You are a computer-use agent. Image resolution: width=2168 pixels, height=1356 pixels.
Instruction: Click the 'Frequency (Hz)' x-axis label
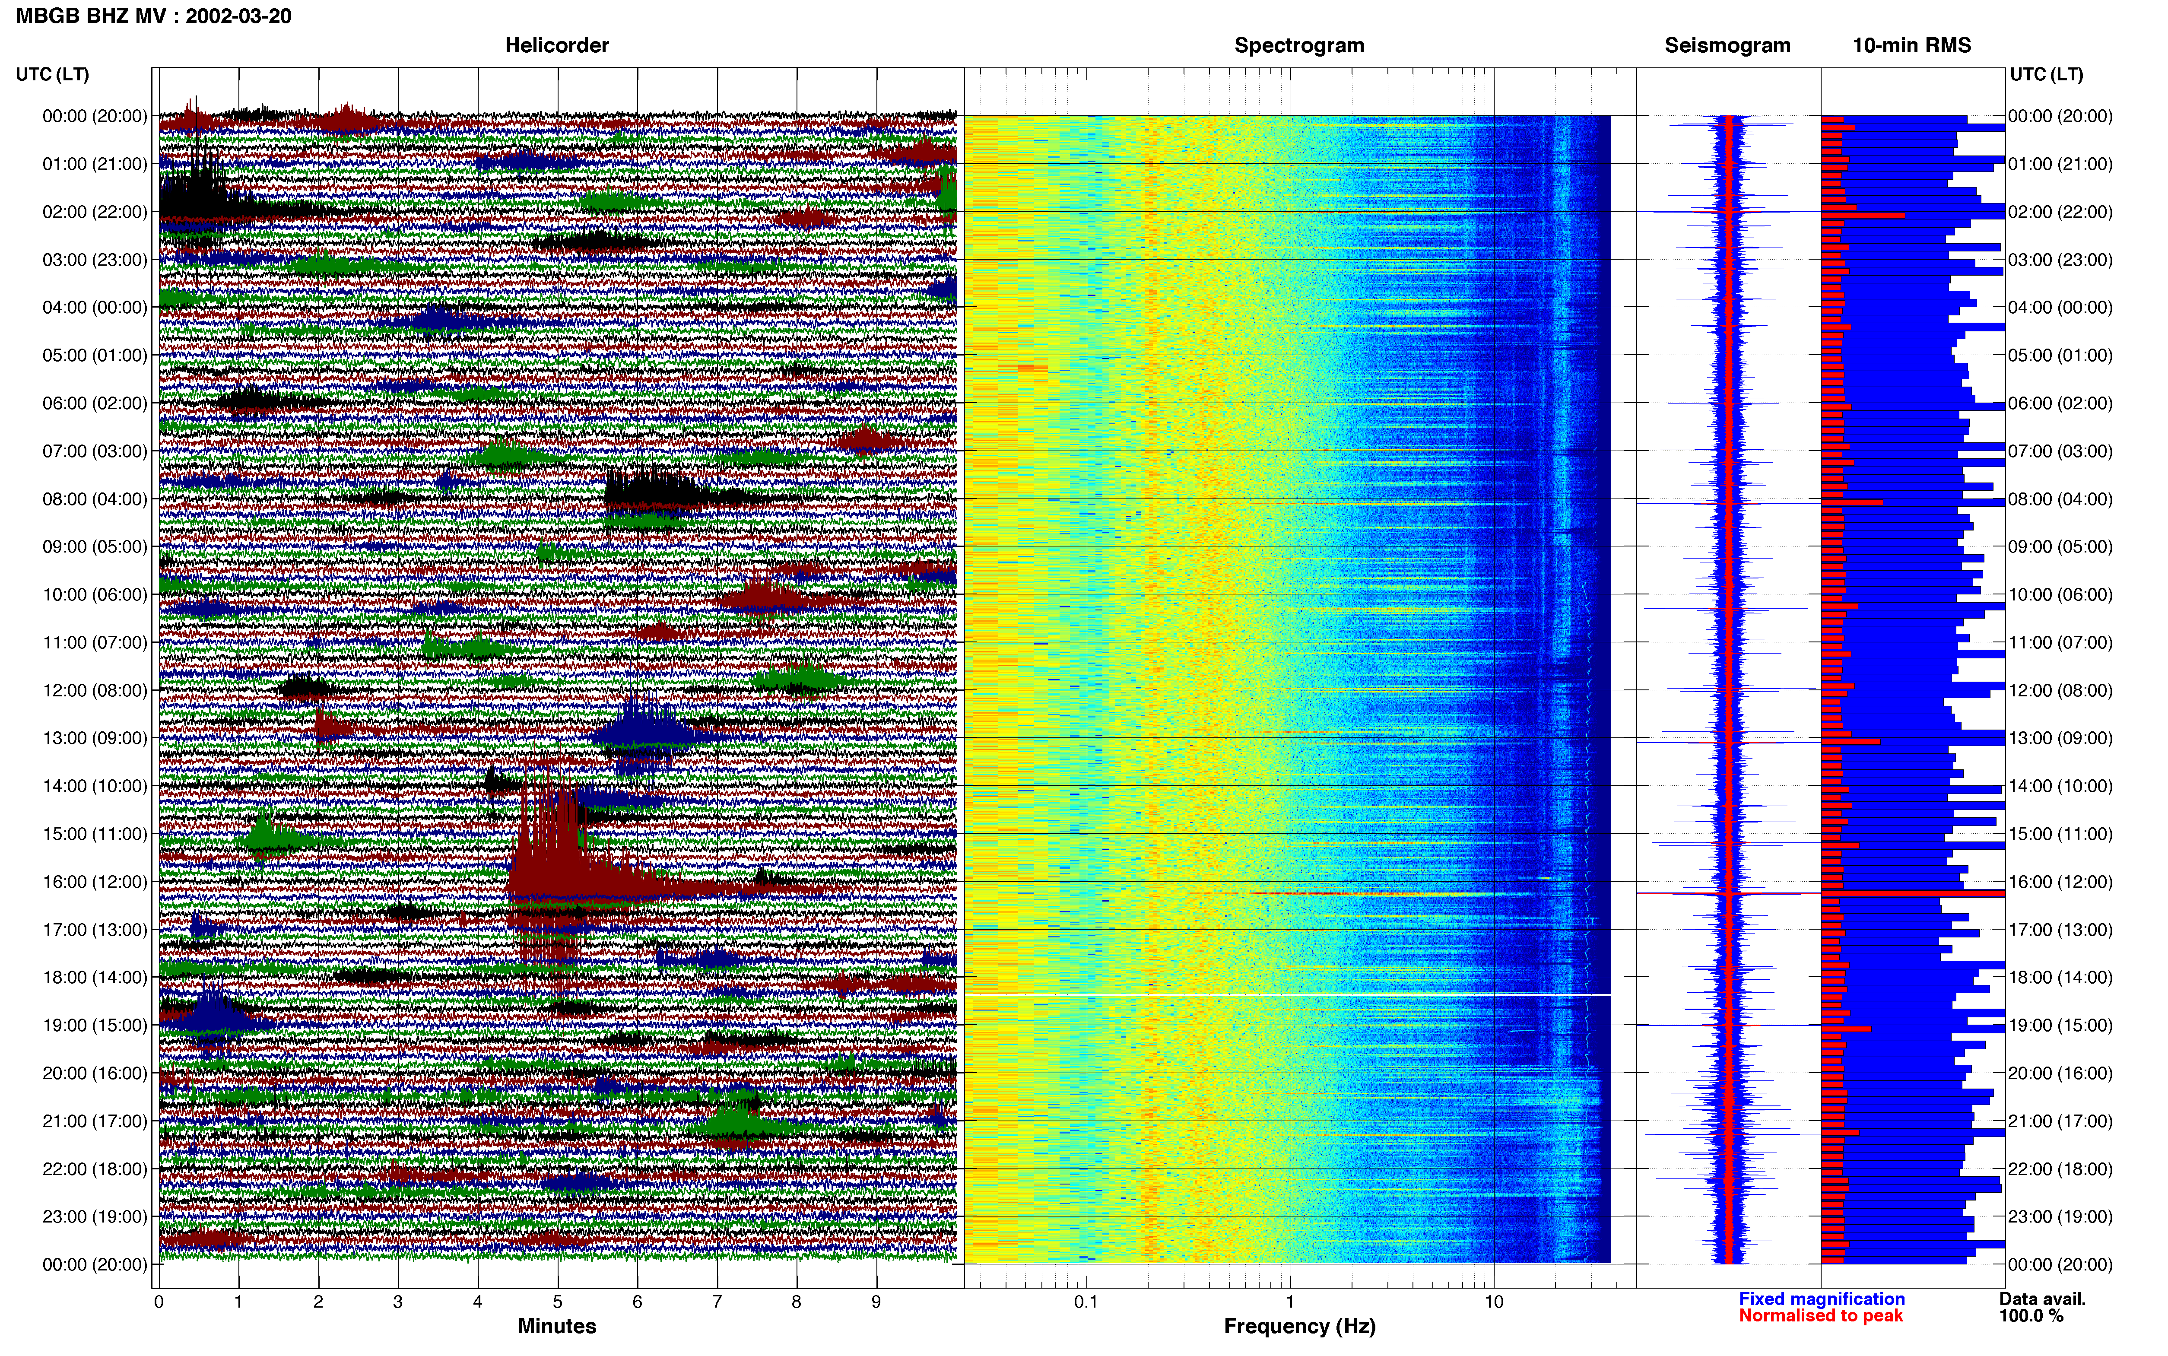click(1299, 1326)
